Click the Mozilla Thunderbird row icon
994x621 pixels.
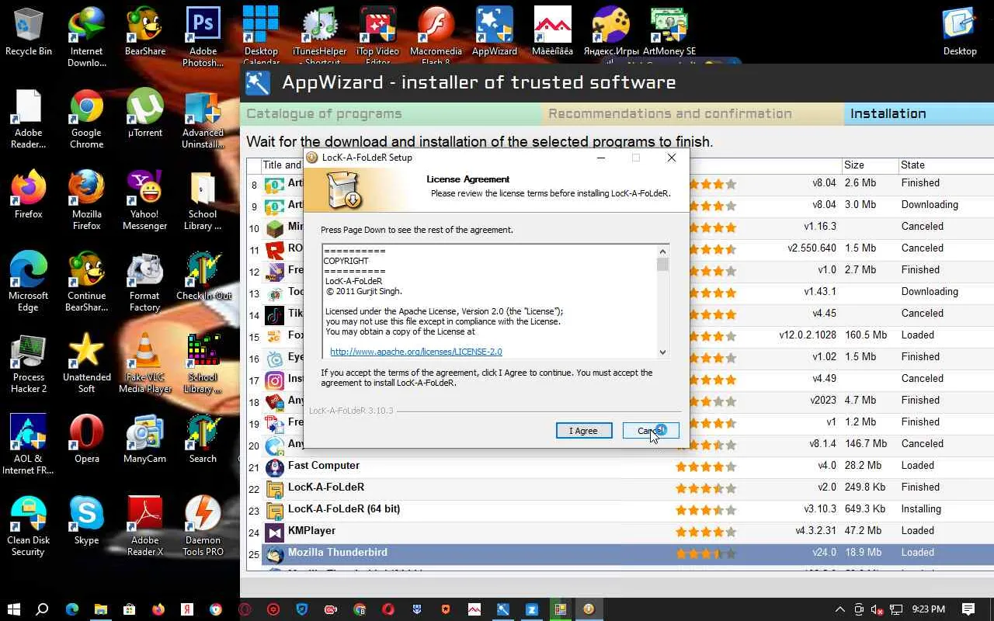274,555
